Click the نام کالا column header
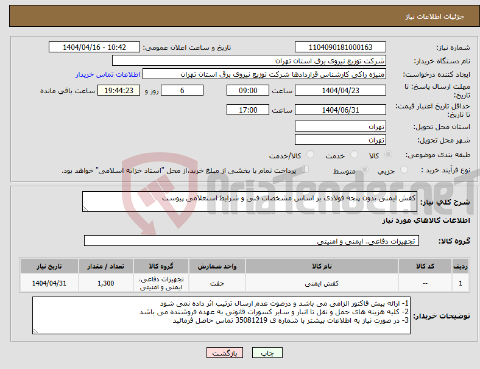This screenshot has height=369, width=480. point(322,266)
